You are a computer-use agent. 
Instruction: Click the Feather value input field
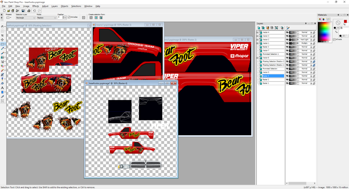(x=60, y=18)
